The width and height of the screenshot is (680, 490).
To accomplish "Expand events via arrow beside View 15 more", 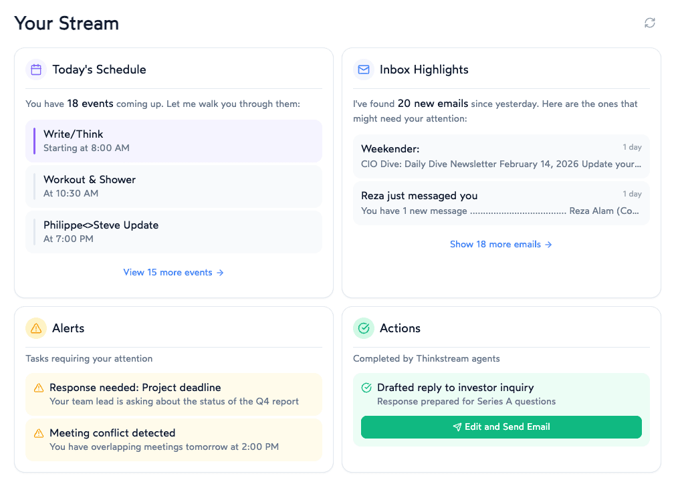I will coord(220,272).
